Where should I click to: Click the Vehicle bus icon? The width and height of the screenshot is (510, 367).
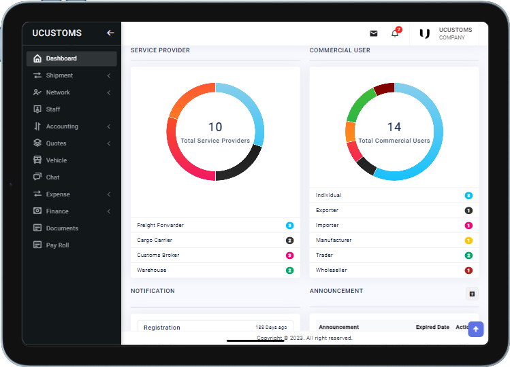coord(37,160)
